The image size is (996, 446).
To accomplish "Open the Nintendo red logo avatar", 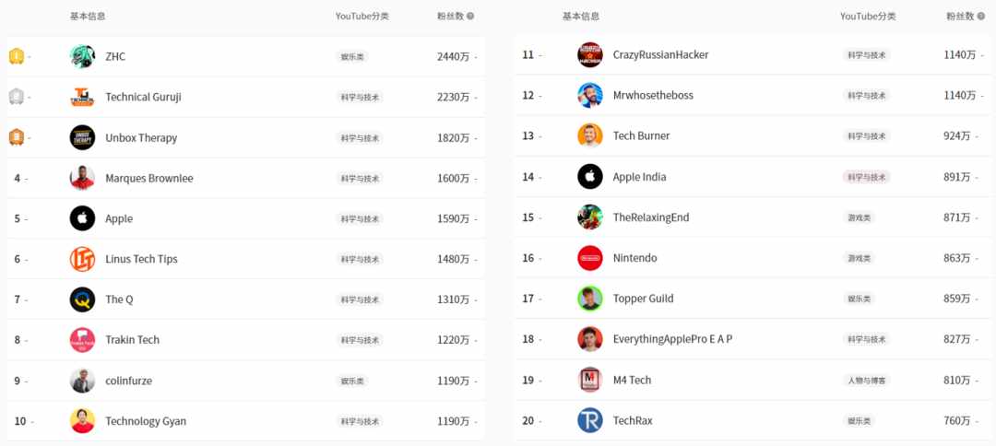I will (589, 258).
